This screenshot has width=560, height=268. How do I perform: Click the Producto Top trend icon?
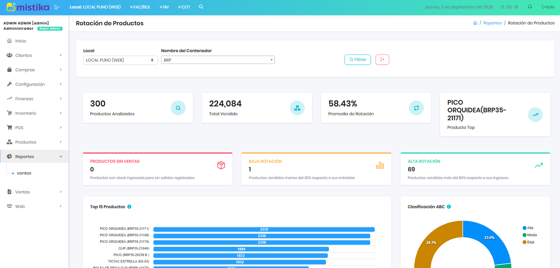[535, 115]
